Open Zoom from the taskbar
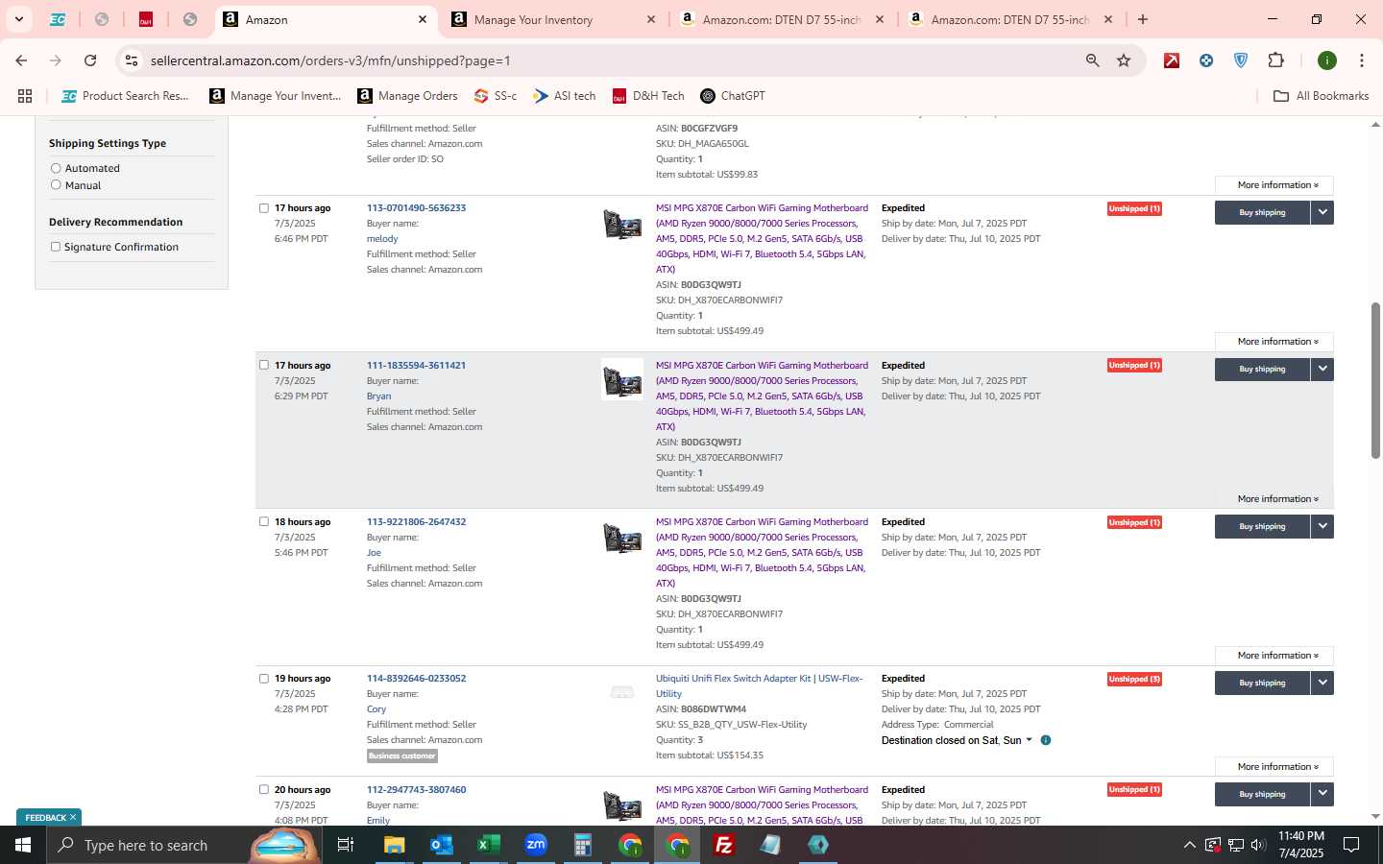This screenshot has width=1383, height=864. [x=535, y=845]
